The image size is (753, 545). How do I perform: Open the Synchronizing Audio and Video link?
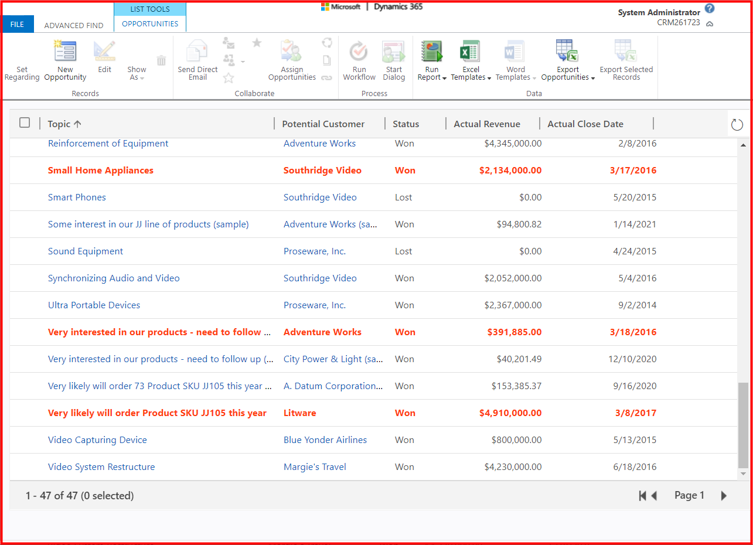pos(114,278)
